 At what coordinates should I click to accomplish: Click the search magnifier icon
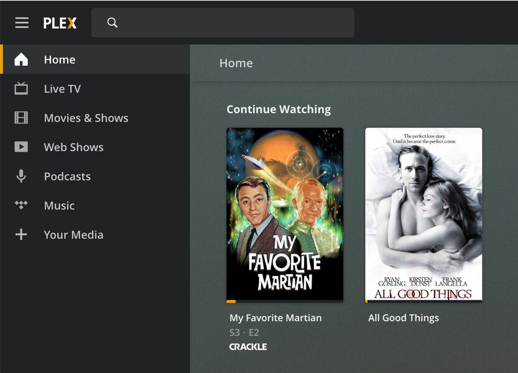113,22
